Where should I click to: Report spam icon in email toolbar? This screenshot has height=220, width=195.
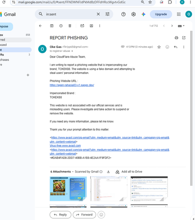click(x=61, y=26)
